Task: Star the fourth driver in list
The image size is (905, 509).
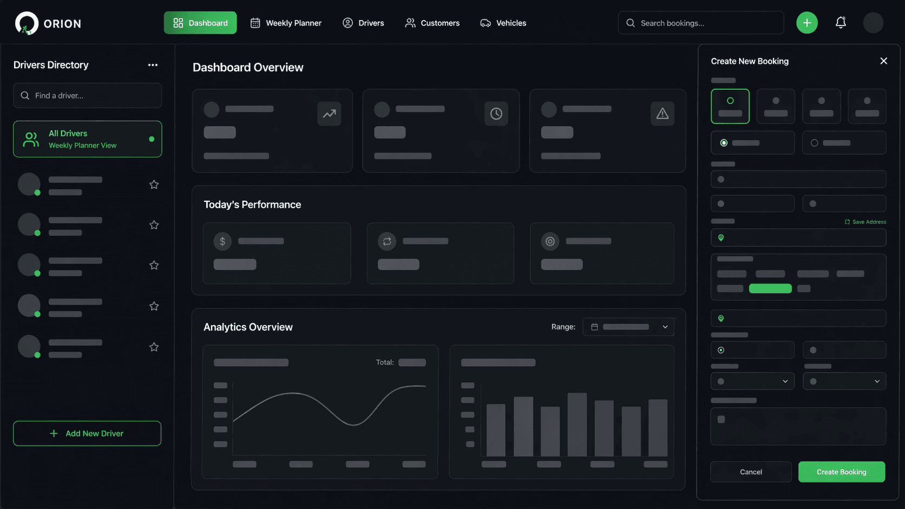Action: 154,306
